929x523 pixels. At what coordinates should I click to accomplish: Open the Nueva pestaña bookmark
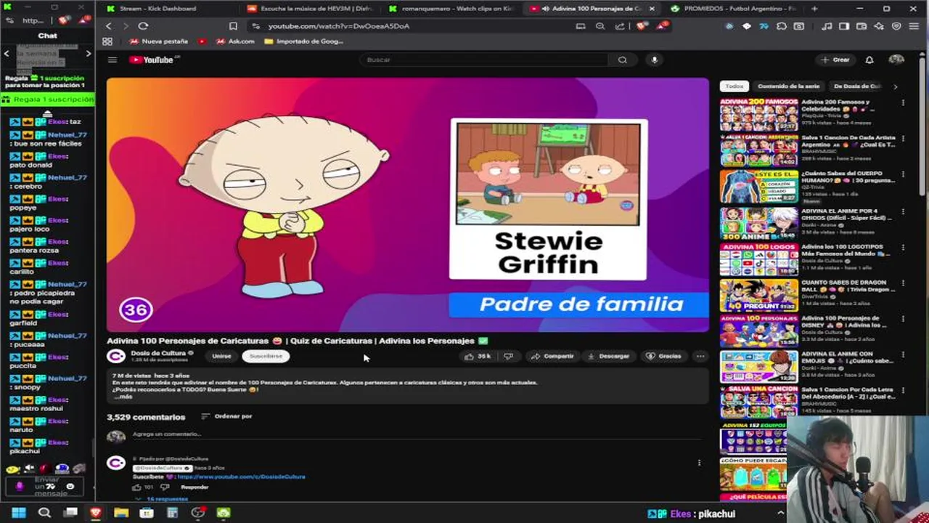click(159, 41)
